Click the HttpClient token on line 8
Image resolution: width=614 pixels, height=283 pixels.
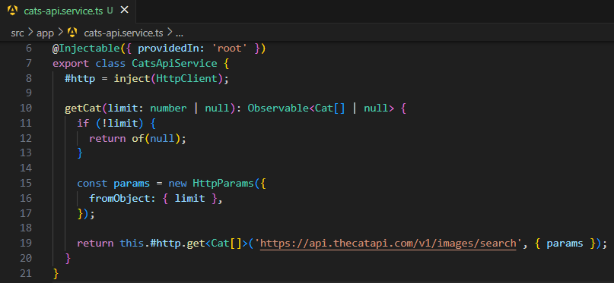click(x=186, y=78)
